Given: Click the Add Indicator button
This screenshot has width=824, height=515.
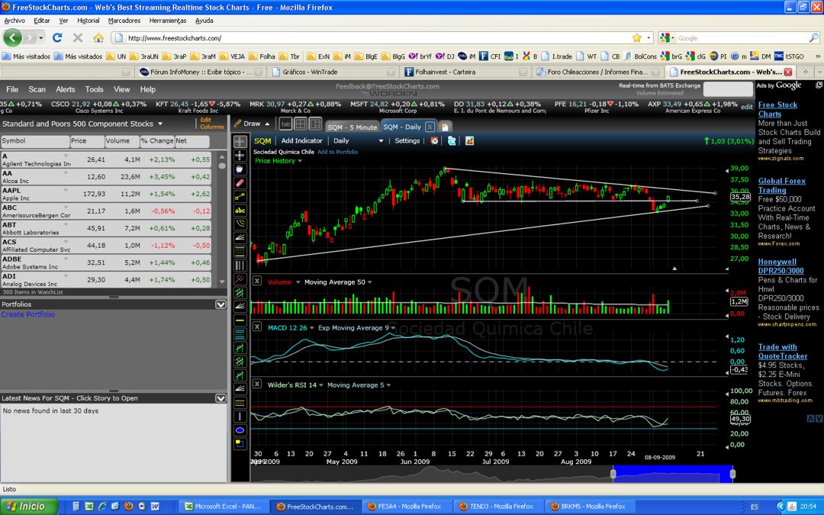Looking at the screenshot, I should pyautogui.click(x=301, y=141).
